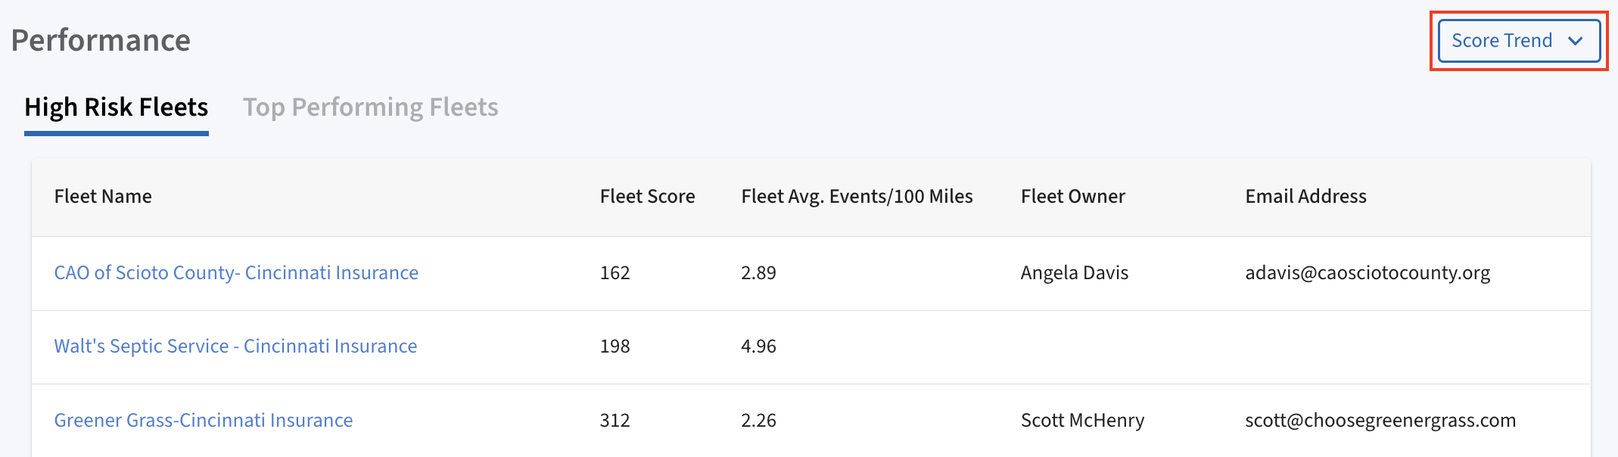Click the Email Address column header
This screenshot has width=1618, height=457.
[x=1305, y=197]
